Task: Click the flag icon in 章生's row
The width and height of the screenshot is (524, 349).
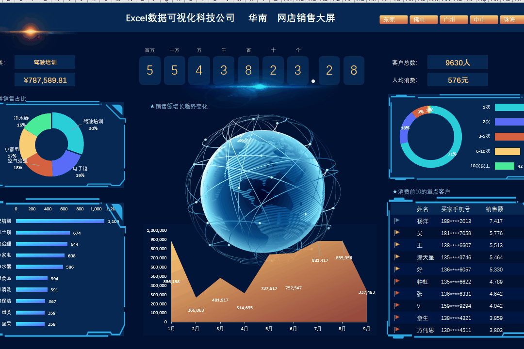Action: 397,317
